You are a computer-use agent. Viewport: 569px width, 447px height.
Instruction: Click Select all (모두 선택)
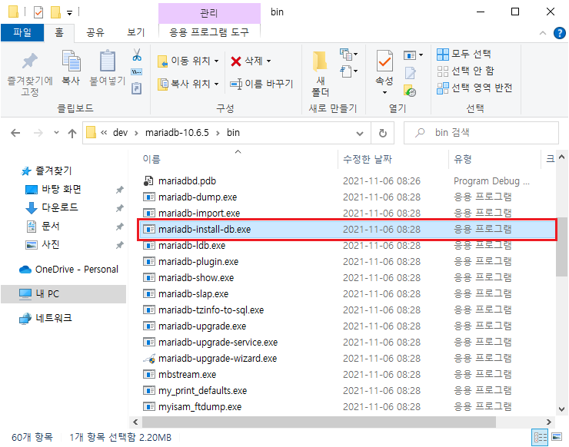pos(464,54)
